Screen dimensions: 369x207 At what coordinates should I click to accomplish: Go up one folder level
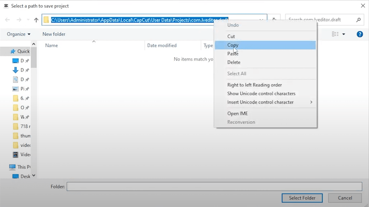pyautogui.click(x=36, y=20)
